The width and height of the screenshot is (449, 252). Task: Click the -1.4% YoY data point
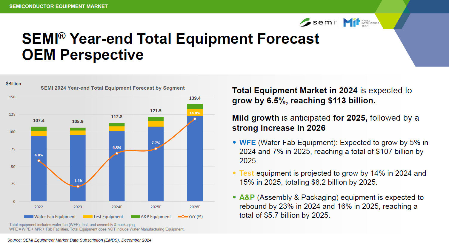click(x=78, y=186)
